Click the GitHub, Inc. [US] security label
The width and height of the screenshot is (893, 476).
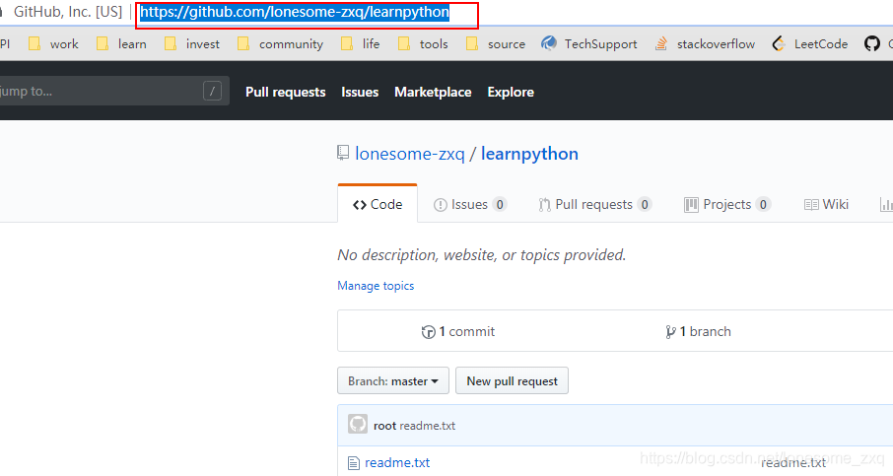point(68,12)
